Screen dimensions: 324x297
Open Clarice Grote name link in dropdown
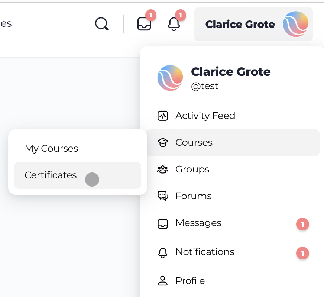click(x=231, y=72)
